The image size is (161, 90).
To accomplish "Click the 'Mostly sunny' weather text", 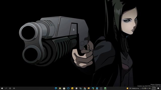I will [136, 88].
